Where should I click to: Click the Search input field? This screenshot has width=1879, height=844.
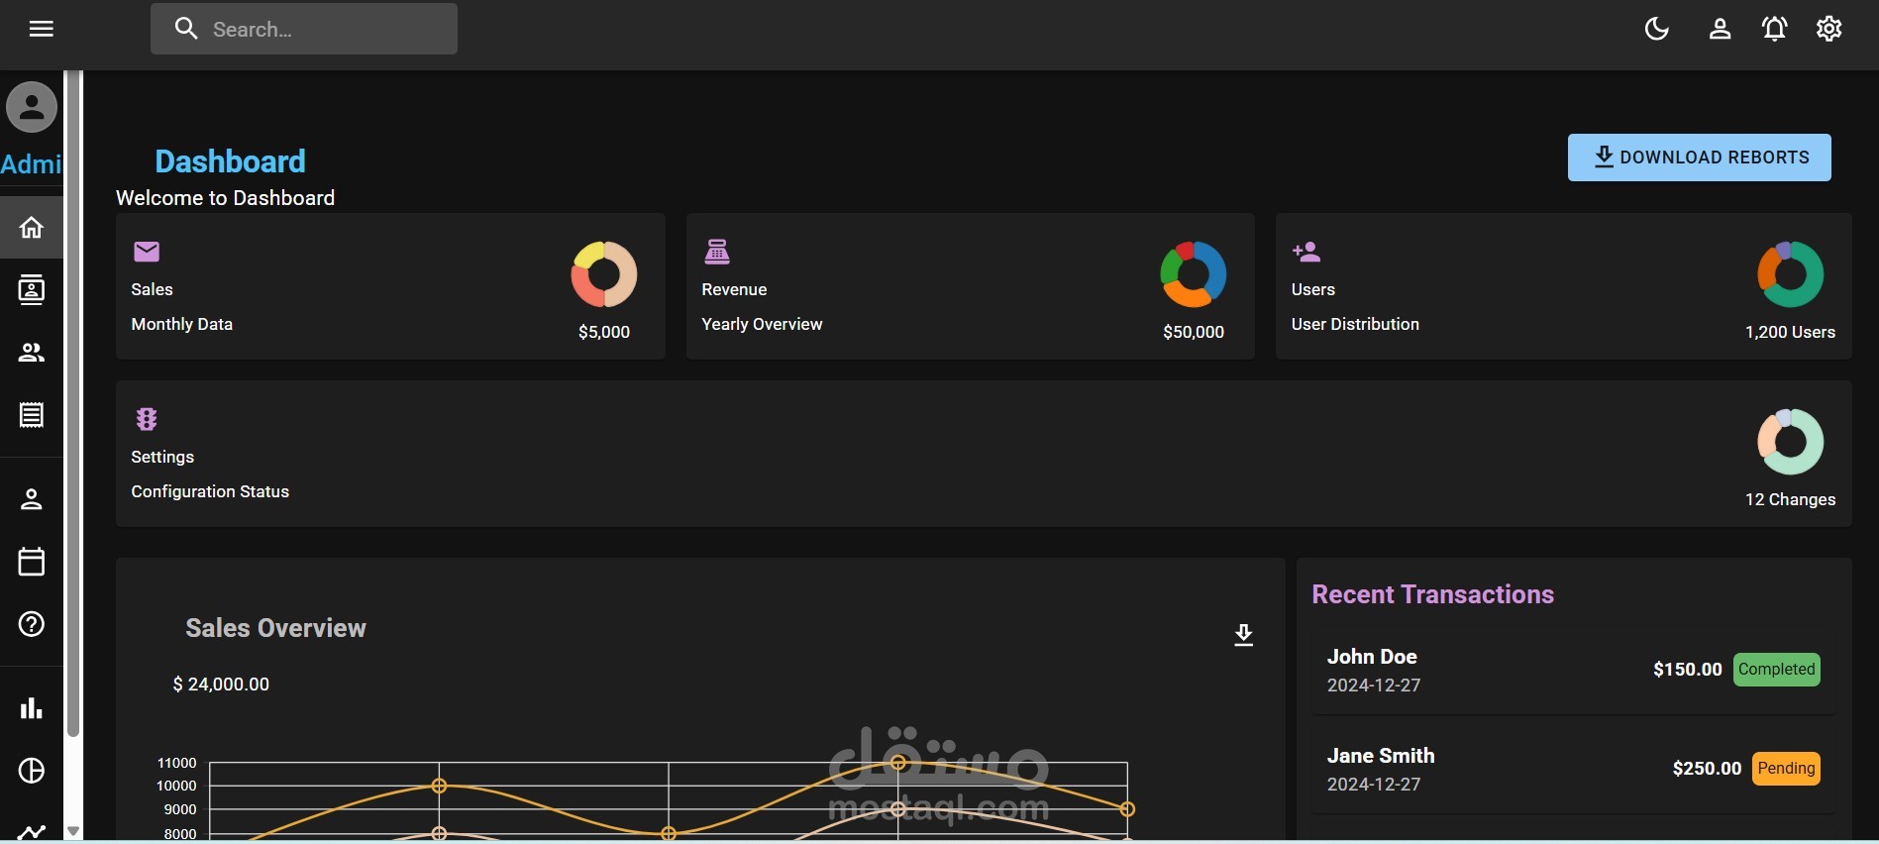(304, 29)
